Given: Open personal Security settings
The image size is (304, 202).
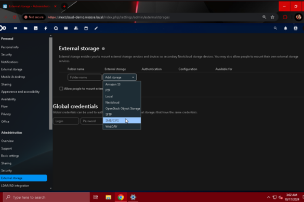Looking at the screenshot, I should (7, 54).
